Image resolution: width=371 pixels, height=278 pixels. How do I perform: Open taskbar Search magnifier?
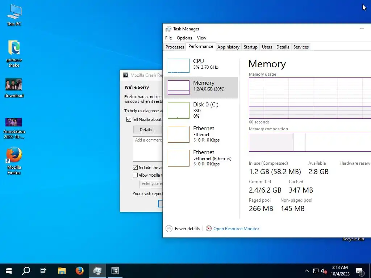point(26,271)
